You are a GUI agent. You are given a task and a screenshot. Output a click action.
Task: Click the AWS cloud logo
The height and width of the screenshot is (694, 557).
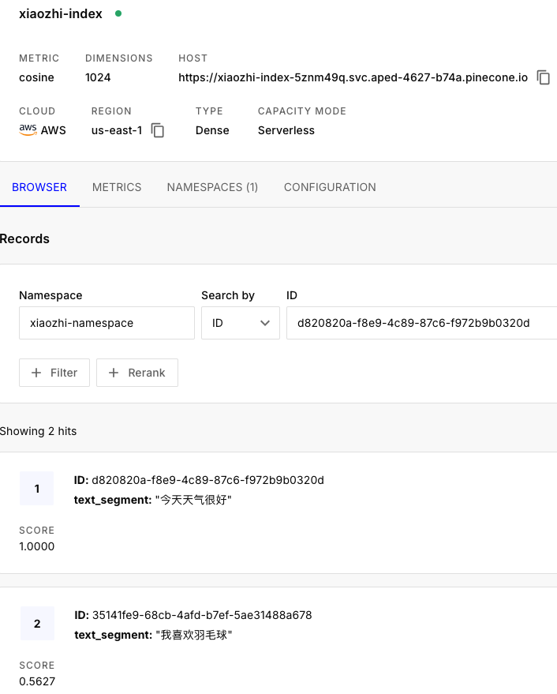(x=28, y=129)
